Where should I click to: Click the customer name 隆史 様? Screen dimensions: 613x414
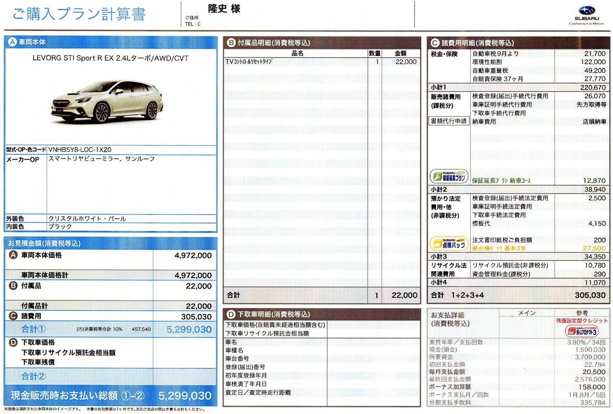[224, 9]
